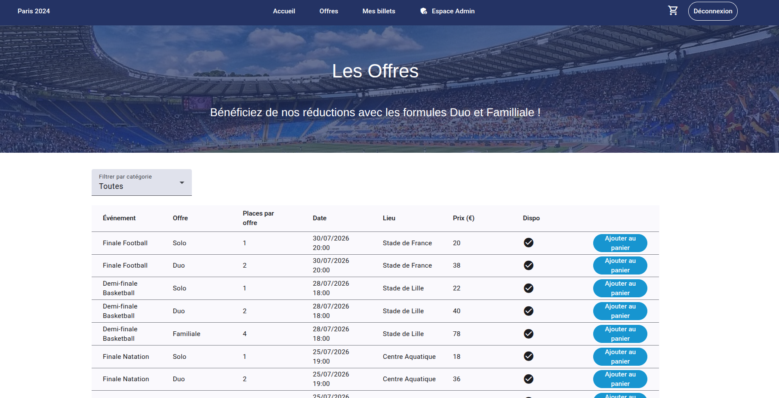Viewport: 779px width, 398px height.
Task: Click price 40 in Basketball Duo row
Action: (456, 311)
